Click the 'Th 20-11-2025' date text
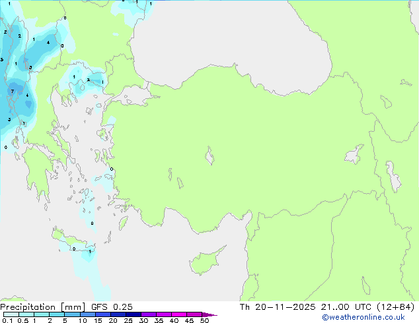 277,307
